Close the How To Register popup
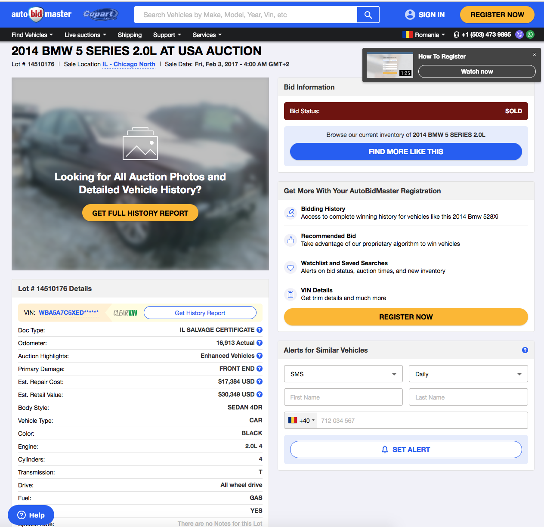The image size is (544, 527). point(535,54)
